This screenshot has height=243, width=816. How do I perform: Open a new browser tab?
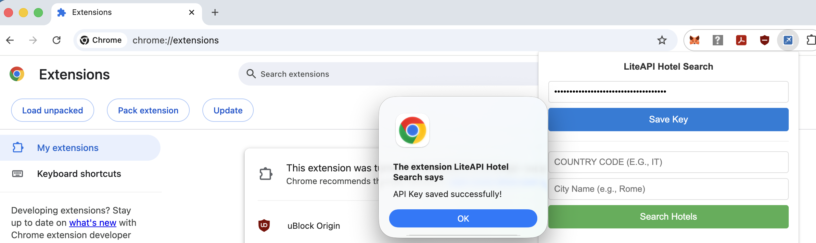click(x=215, y=12)
